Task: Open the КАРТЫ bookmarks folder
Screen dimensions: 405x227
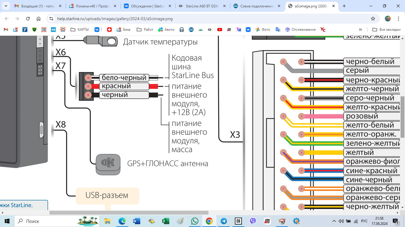Action: point(80,30)
